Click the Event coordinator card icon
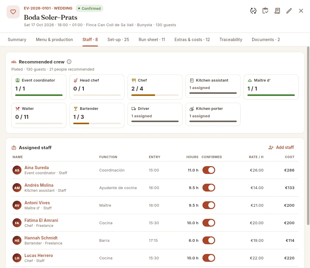This screenshot has width=310, height=268. click(18, 80)
